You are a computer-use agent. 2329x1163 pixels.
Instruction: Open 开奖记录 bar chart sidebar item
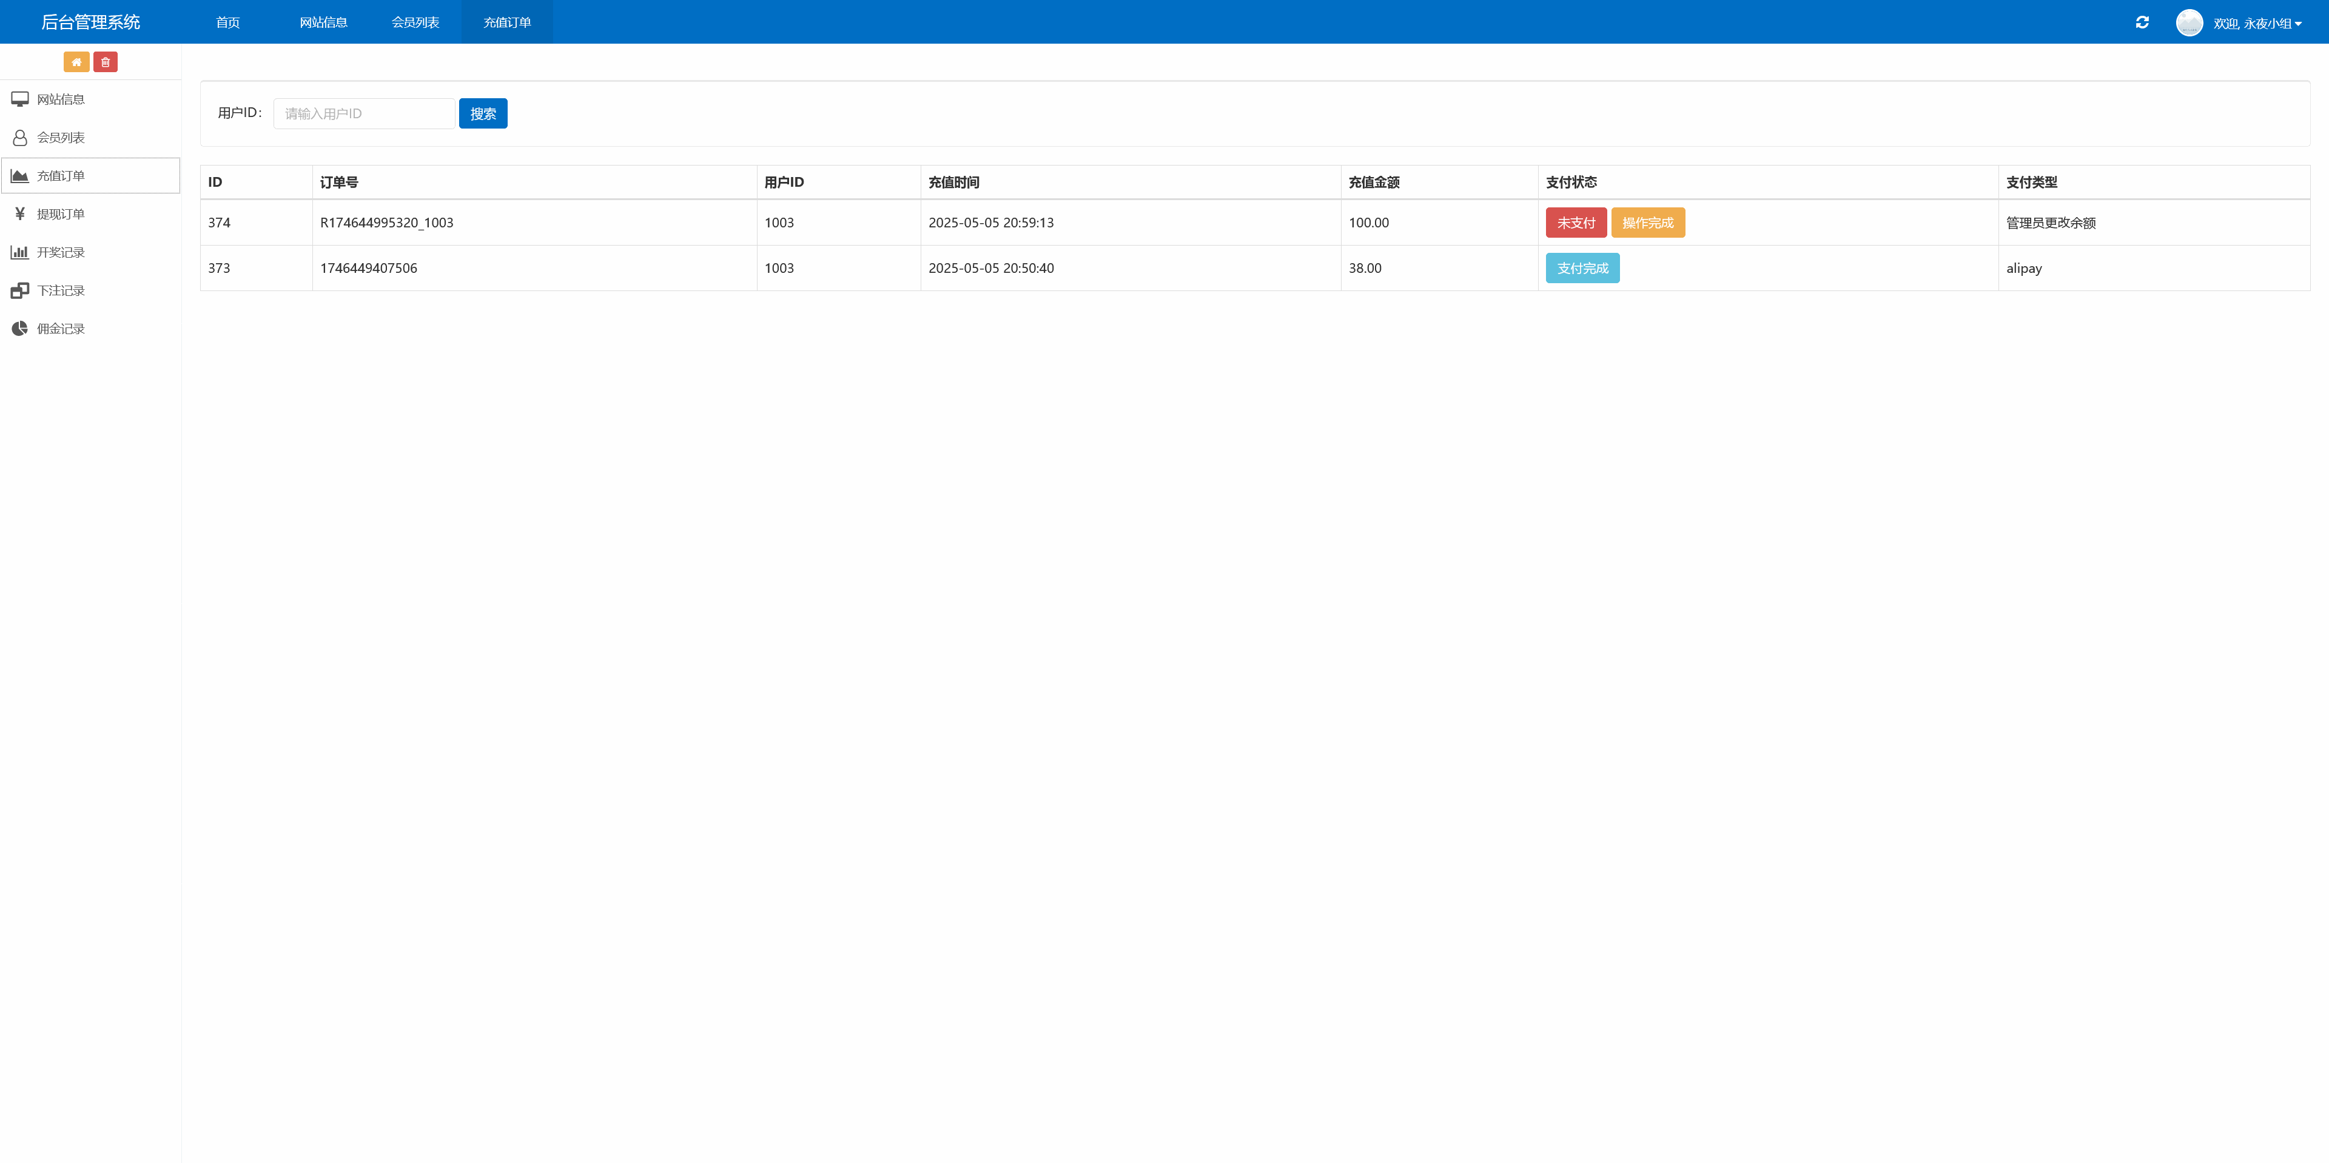click(20, 252)
